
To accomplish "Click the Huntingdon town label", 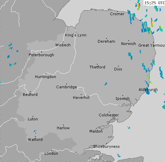I will point(46,77).
